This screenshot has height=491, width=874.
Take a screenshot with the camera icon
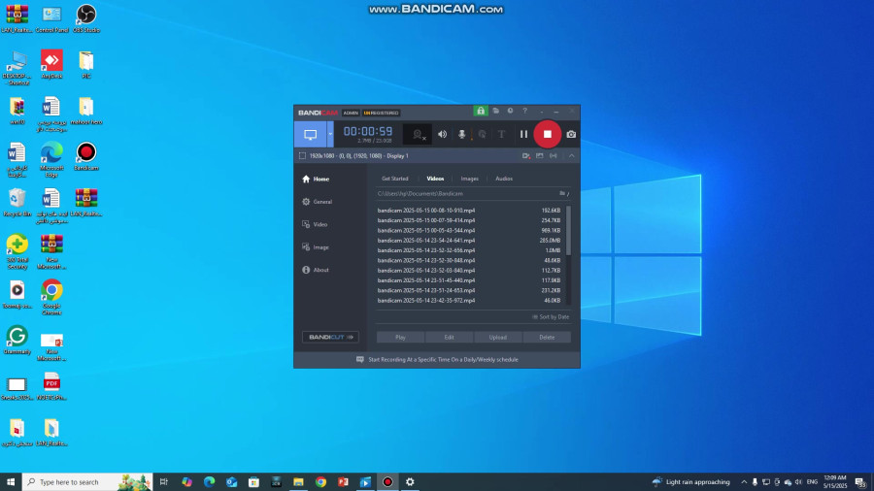pos(571,134)
